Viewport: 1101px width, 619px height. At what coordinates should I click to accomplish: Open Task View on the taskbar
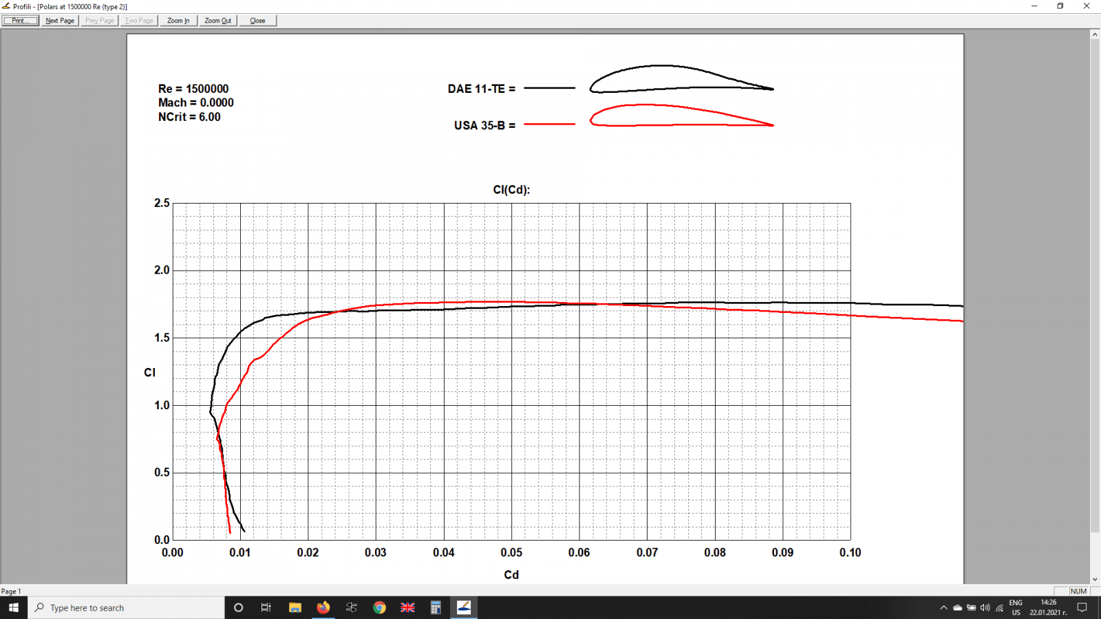point(266,607)
